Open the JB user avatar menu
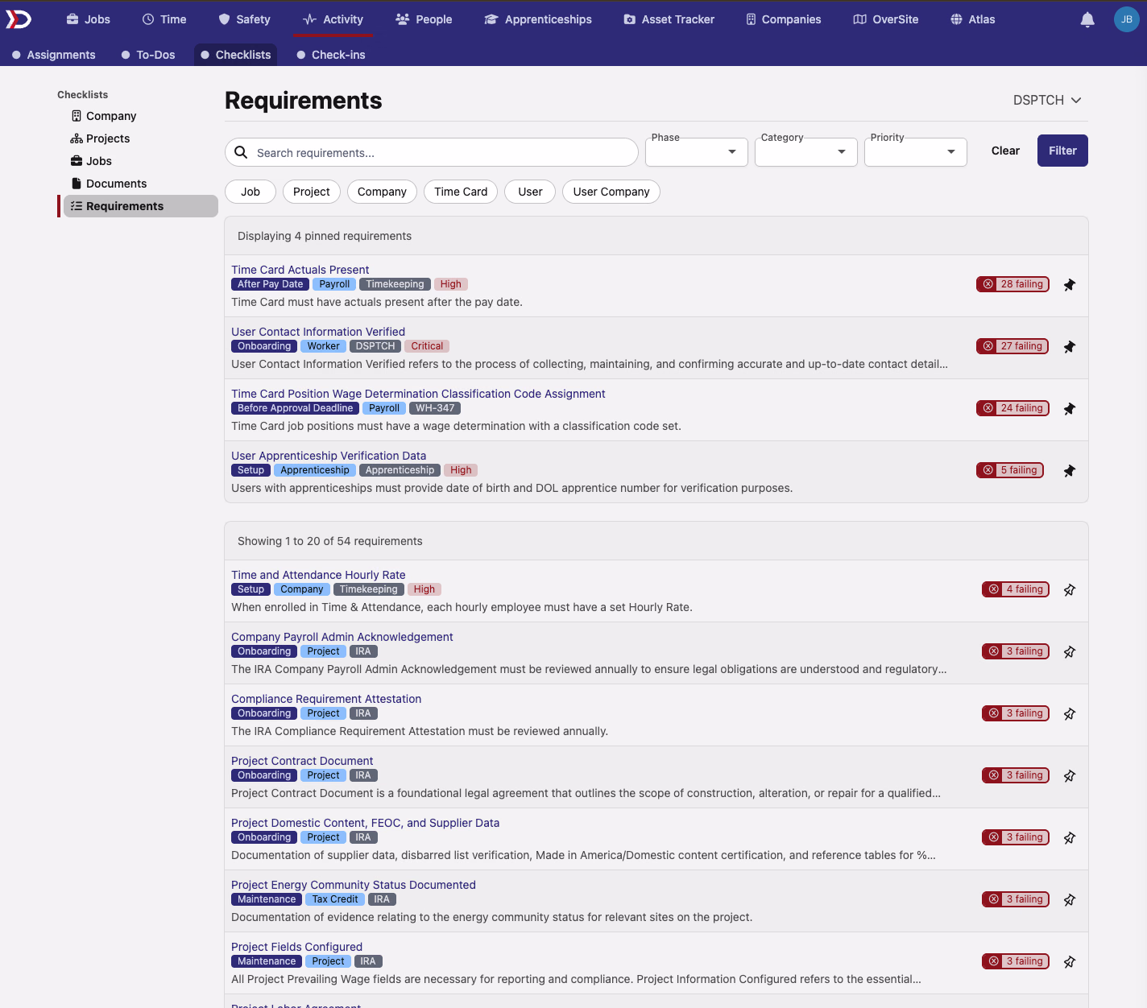This screenshot has height=1008, width=1147. point(1127,19)
